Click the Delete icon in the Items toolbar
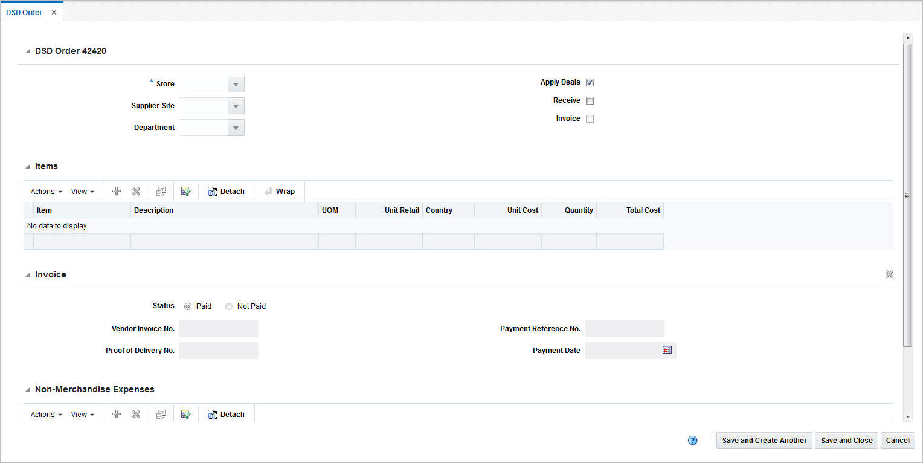Viewport: 923px width, 463px height. [136, 191]
